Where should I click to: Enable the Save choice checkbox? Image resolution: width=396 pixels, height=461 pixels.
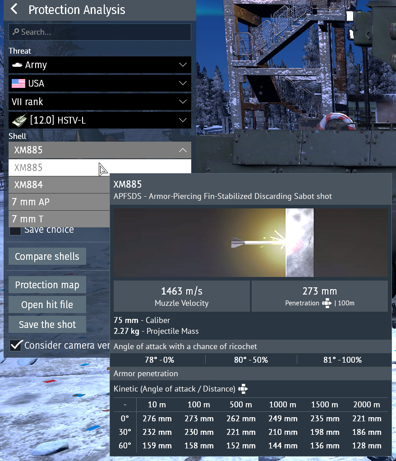(15, 230)
